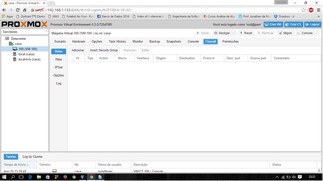The image size is (323, 181).
Task: Collapse the Datacenter tree node
Action: pos(4,38)
